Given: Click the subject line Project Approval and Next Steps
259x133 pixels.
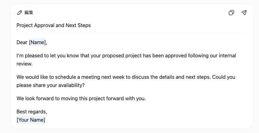Looking at the screenshot, I should point(54,26).
